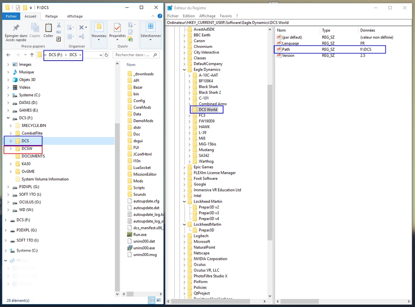Select OCULUS (O:) drive
The width and height of the screenshot is (415, 307).
pyautogui.click(x=30, y=202)
